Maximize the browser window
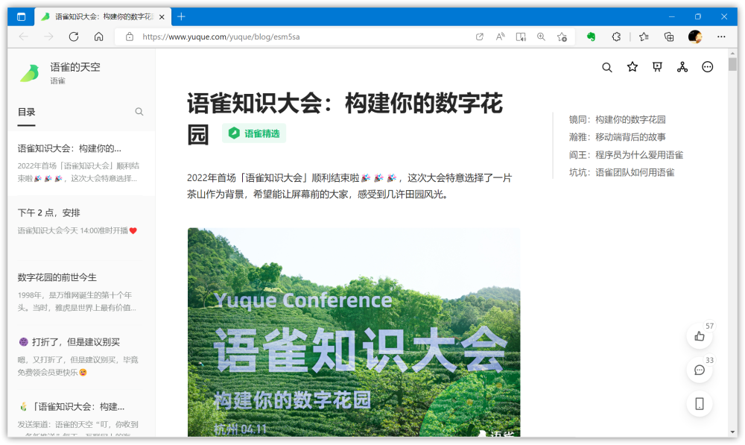Screen dimensions: 745x445 pyautogui.click(x=697, y=16)
